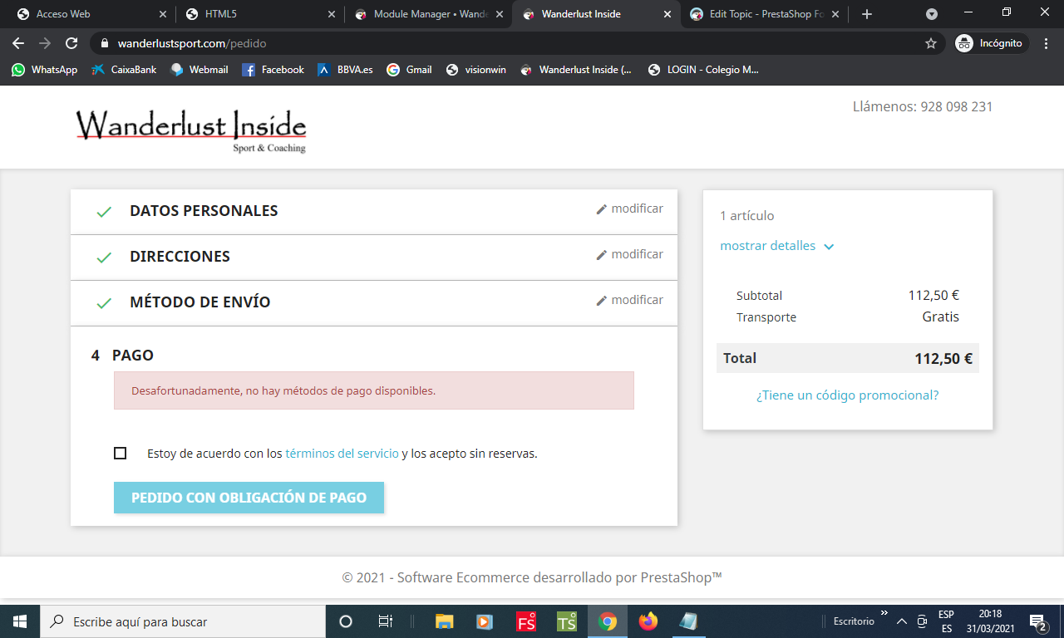
Task: Click the PrestaShop footer copyright text
Action: (532, 577)
